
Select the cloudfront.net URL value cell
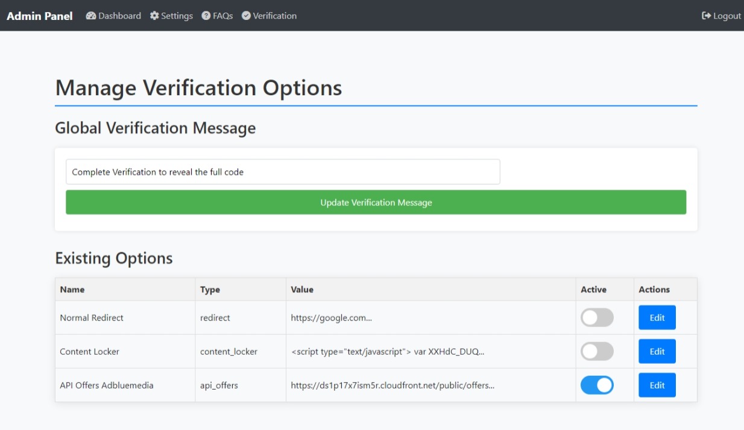[392, 385]
